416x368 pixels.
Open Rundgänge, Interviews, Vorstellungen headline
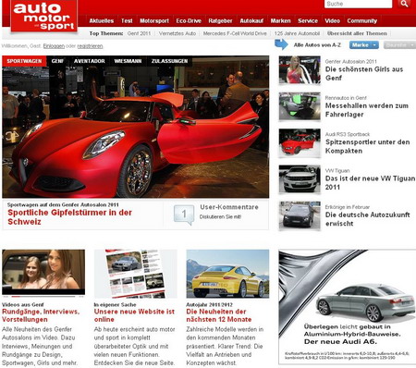(41, 315)
